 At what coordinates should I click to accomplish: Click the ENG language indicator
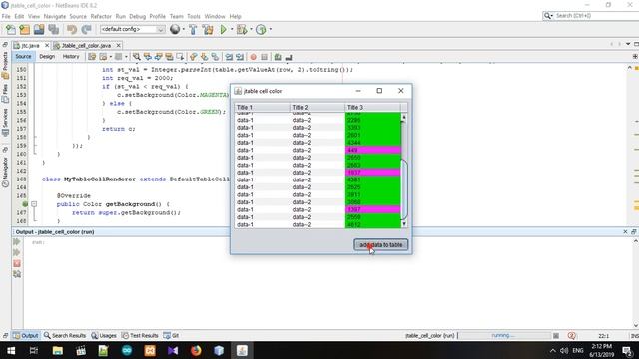(x=578, y=350)
